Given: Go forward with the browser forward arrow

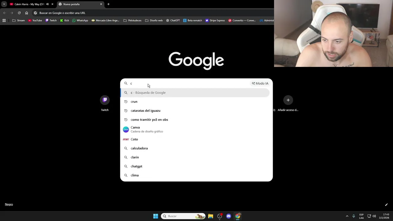Looking at the screenshot, I should click(x=12, y=13).
